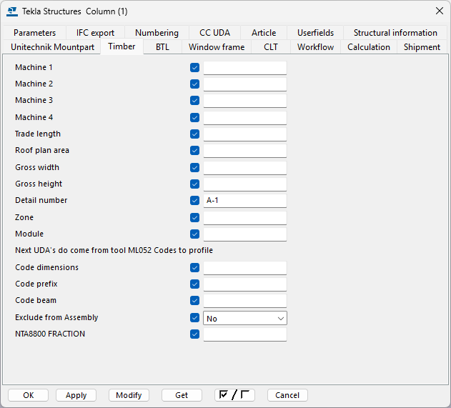Click the Cancel button
This screenshot has width=451, height=408.
point(287,395)
